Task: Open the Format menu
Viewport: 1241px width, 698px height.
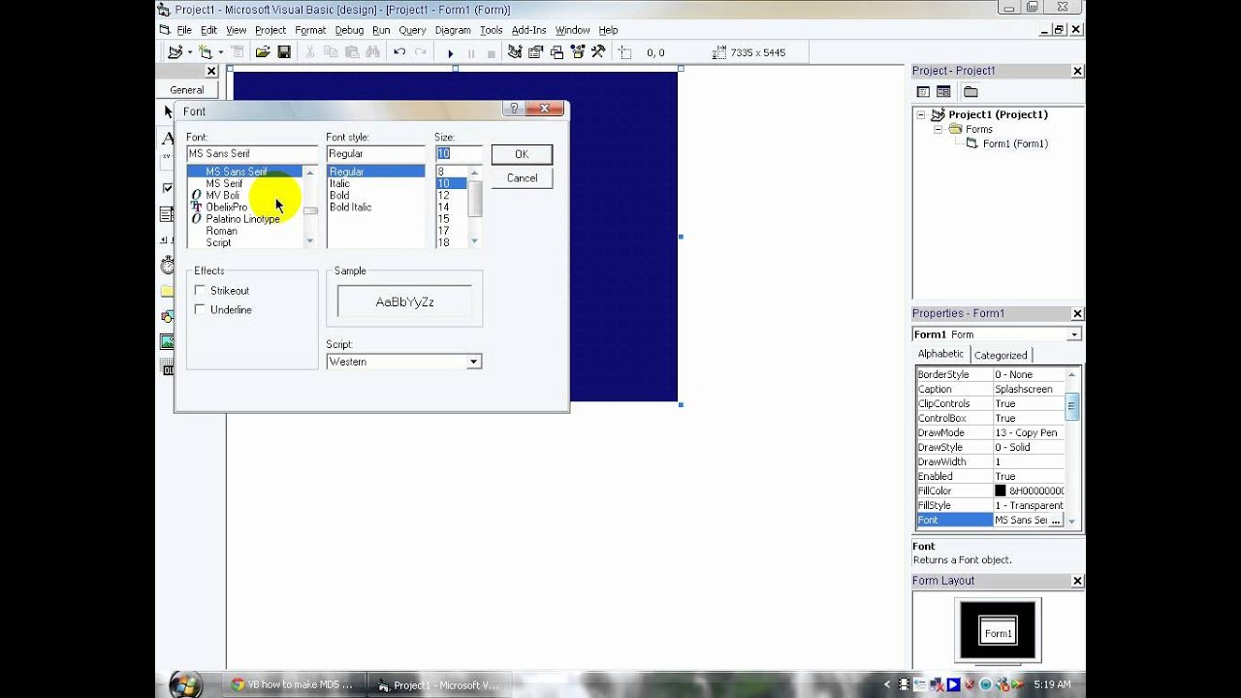Action: coord(310,30)
